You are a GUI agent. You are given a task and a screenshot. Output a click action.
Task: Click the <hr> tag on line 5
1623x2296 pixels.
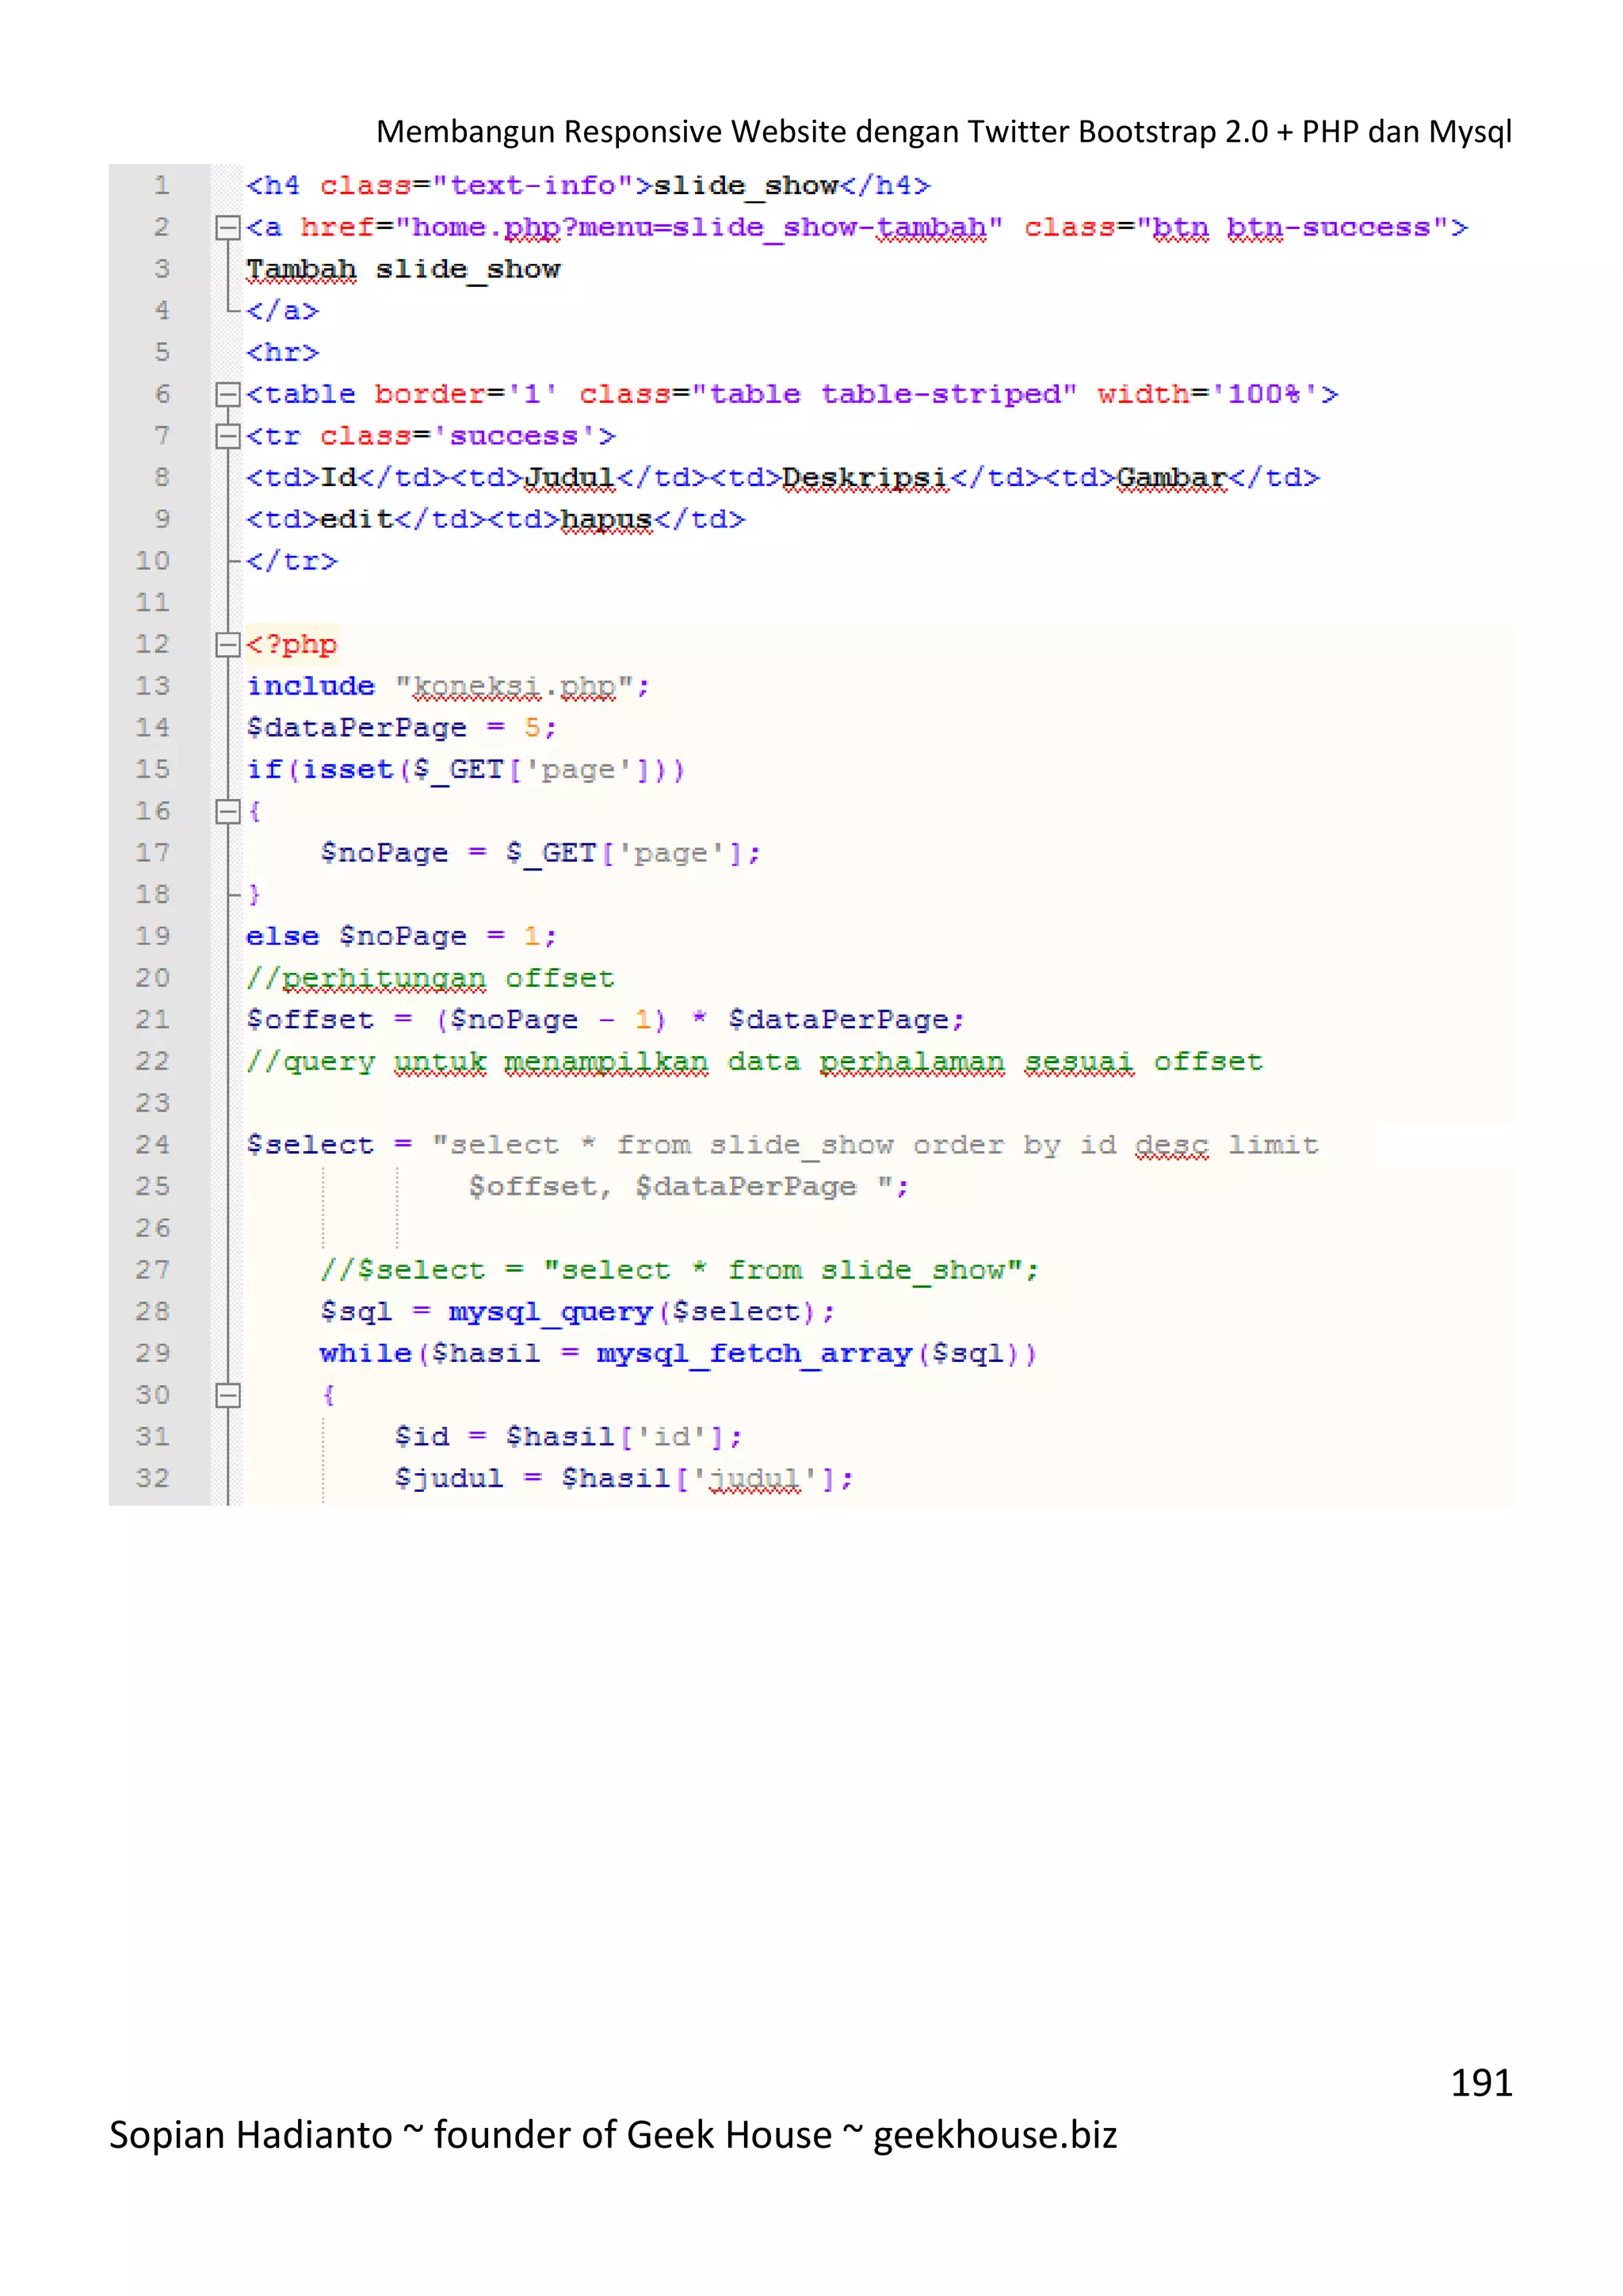point(283,353)
